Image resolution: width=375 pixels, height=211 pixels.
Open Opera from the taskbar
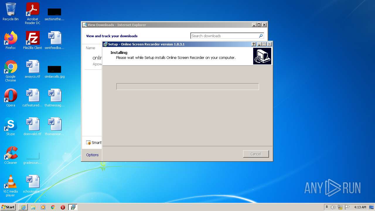[63, 207]
